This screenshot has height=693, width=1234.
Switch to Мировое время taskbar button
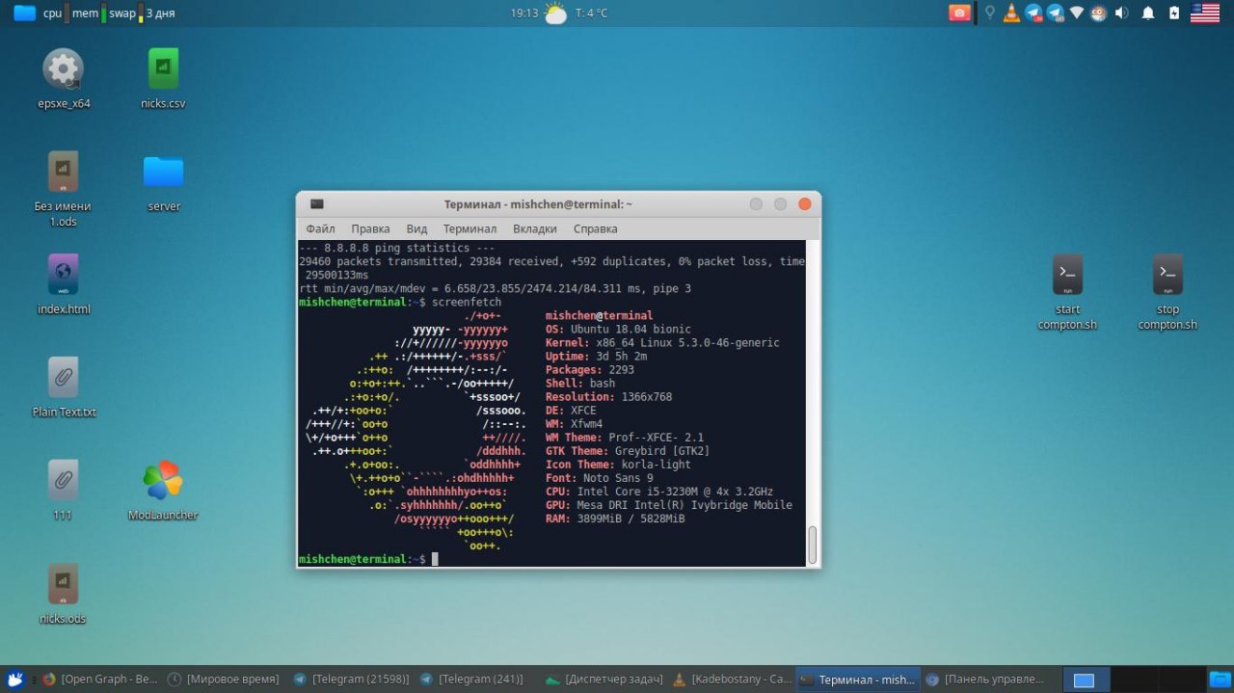(x=224, y=680)
